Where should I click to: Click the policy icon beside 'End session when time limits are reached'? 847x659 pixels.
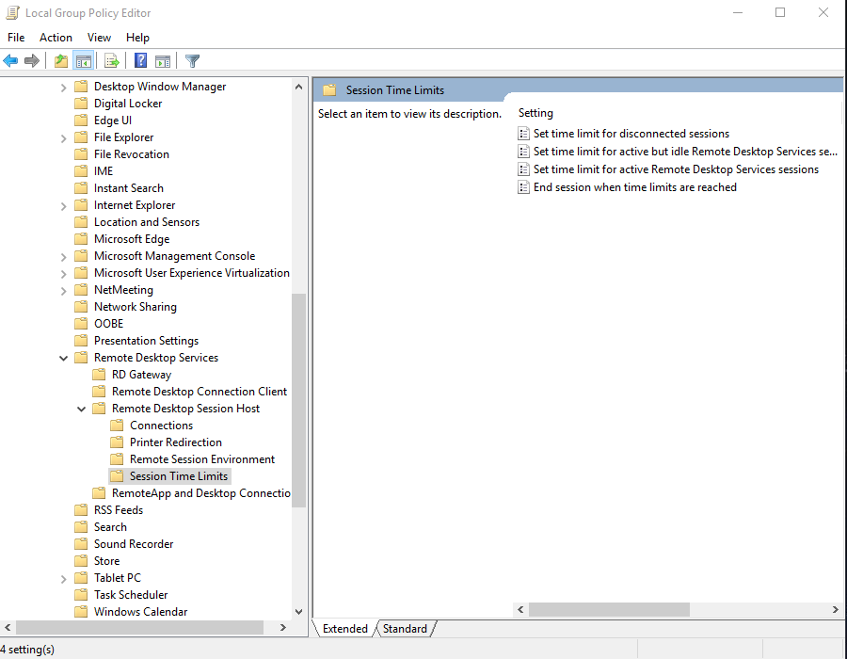523,187
